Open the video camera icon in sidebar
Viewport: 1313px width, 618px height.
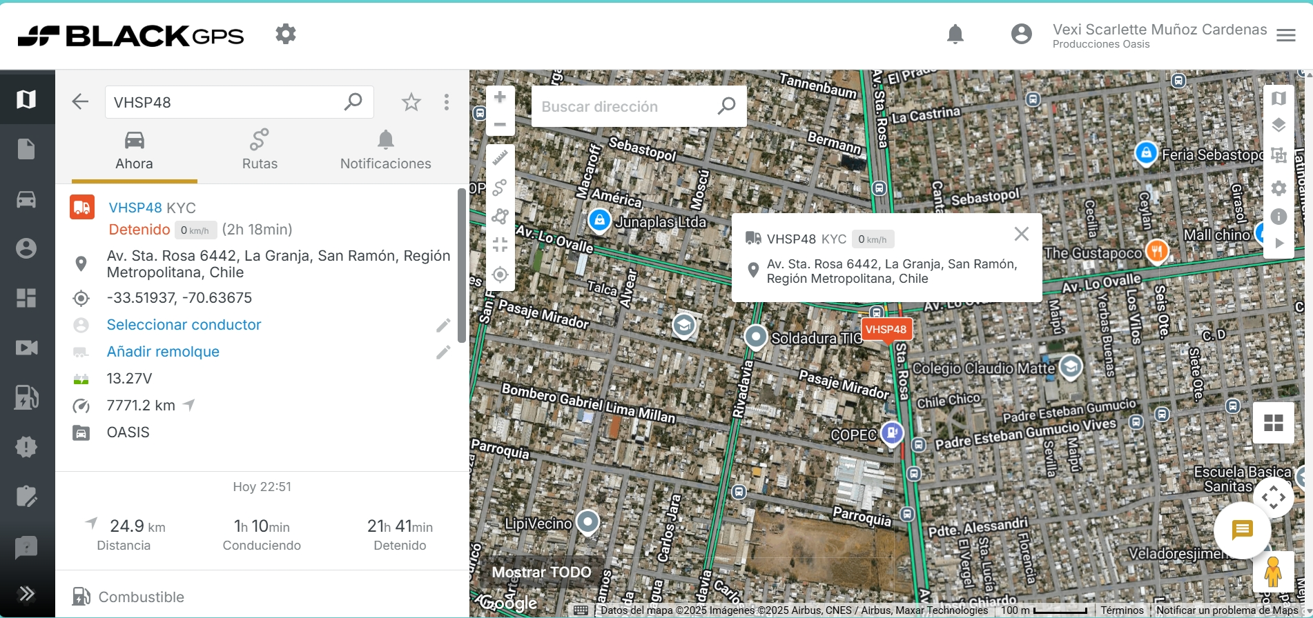(26, 348)
